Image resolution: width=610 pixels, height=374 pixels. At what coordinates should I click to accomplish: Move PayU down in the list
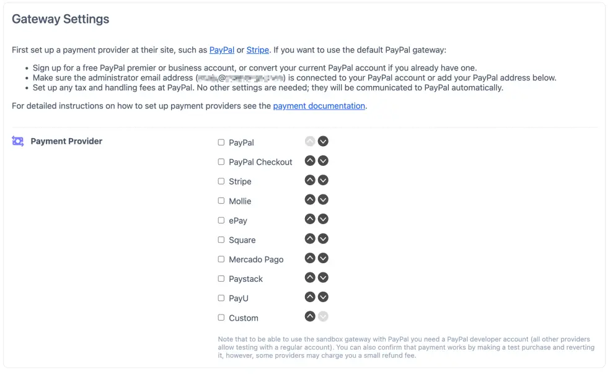click(323, 297)
